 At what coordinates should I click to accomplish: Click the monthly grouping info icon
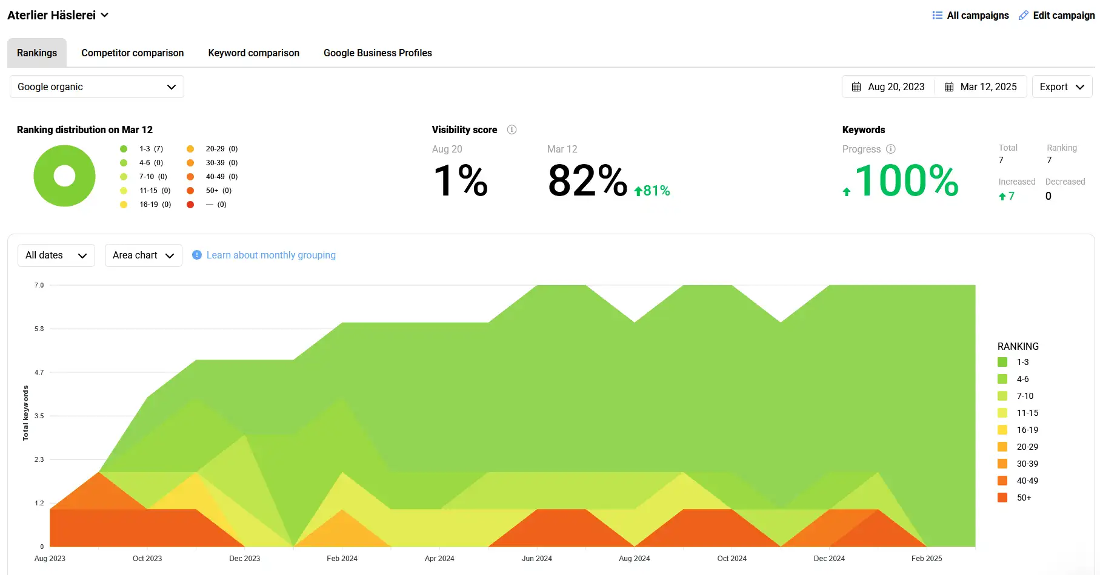point(197,255)
